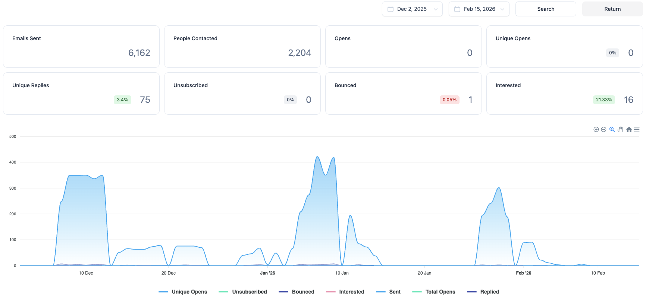
Task: Activate the hand panning tool
Action: point(620,130)
